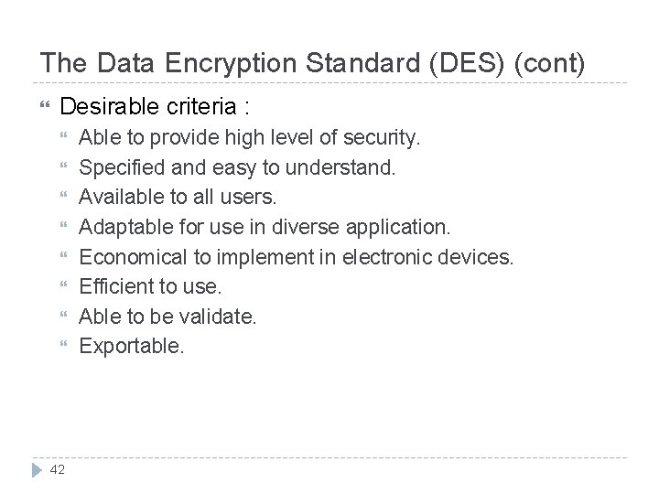The width and height of the screenshot is (659, 494).
Task: Click the text Able to provide high level of security
Action: coord(250,138)
